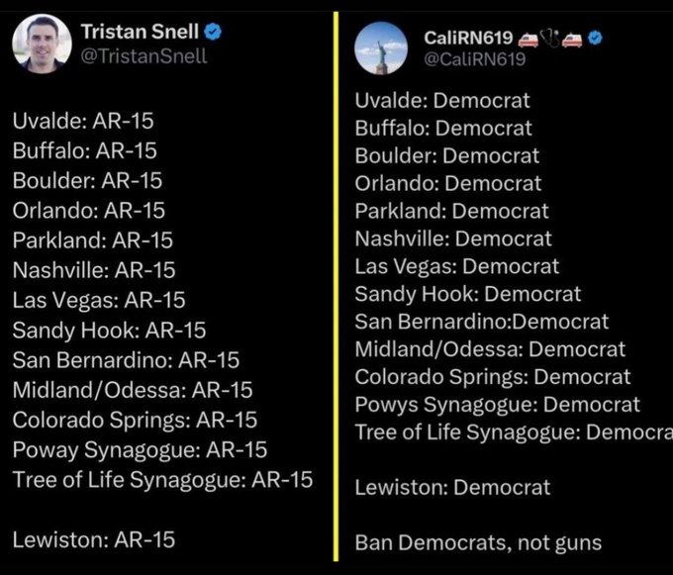Click 'Powys Synagogue: Democrat' line

click(x=498, y=405)
